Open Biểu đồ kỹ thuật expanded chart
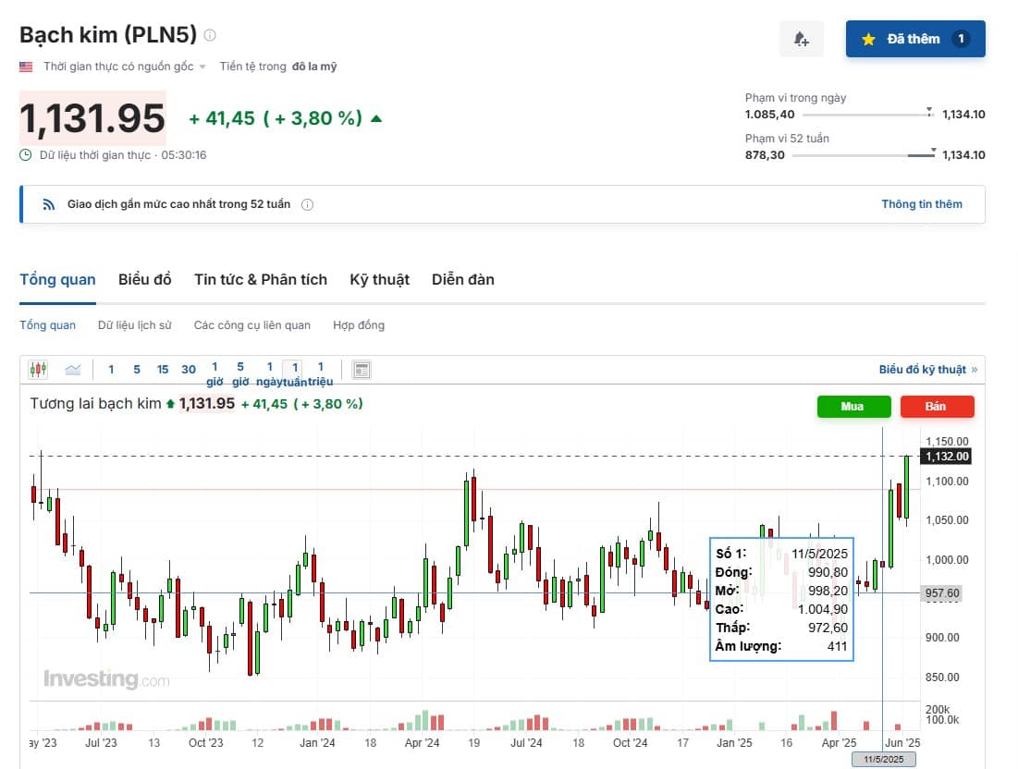Viewport: 1018px width, 769px height. [x=927, y=370]
